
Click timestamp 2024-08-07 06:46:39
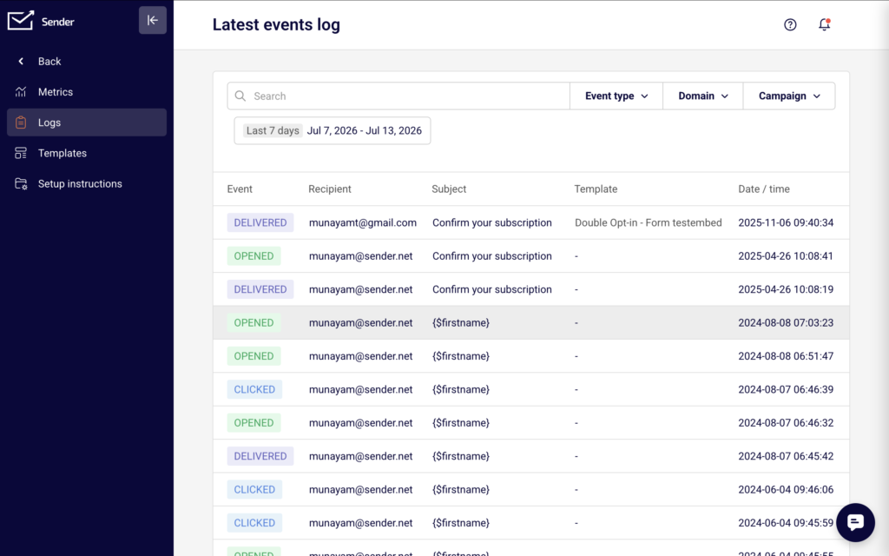pyautogui.click(x=786, y=389)
